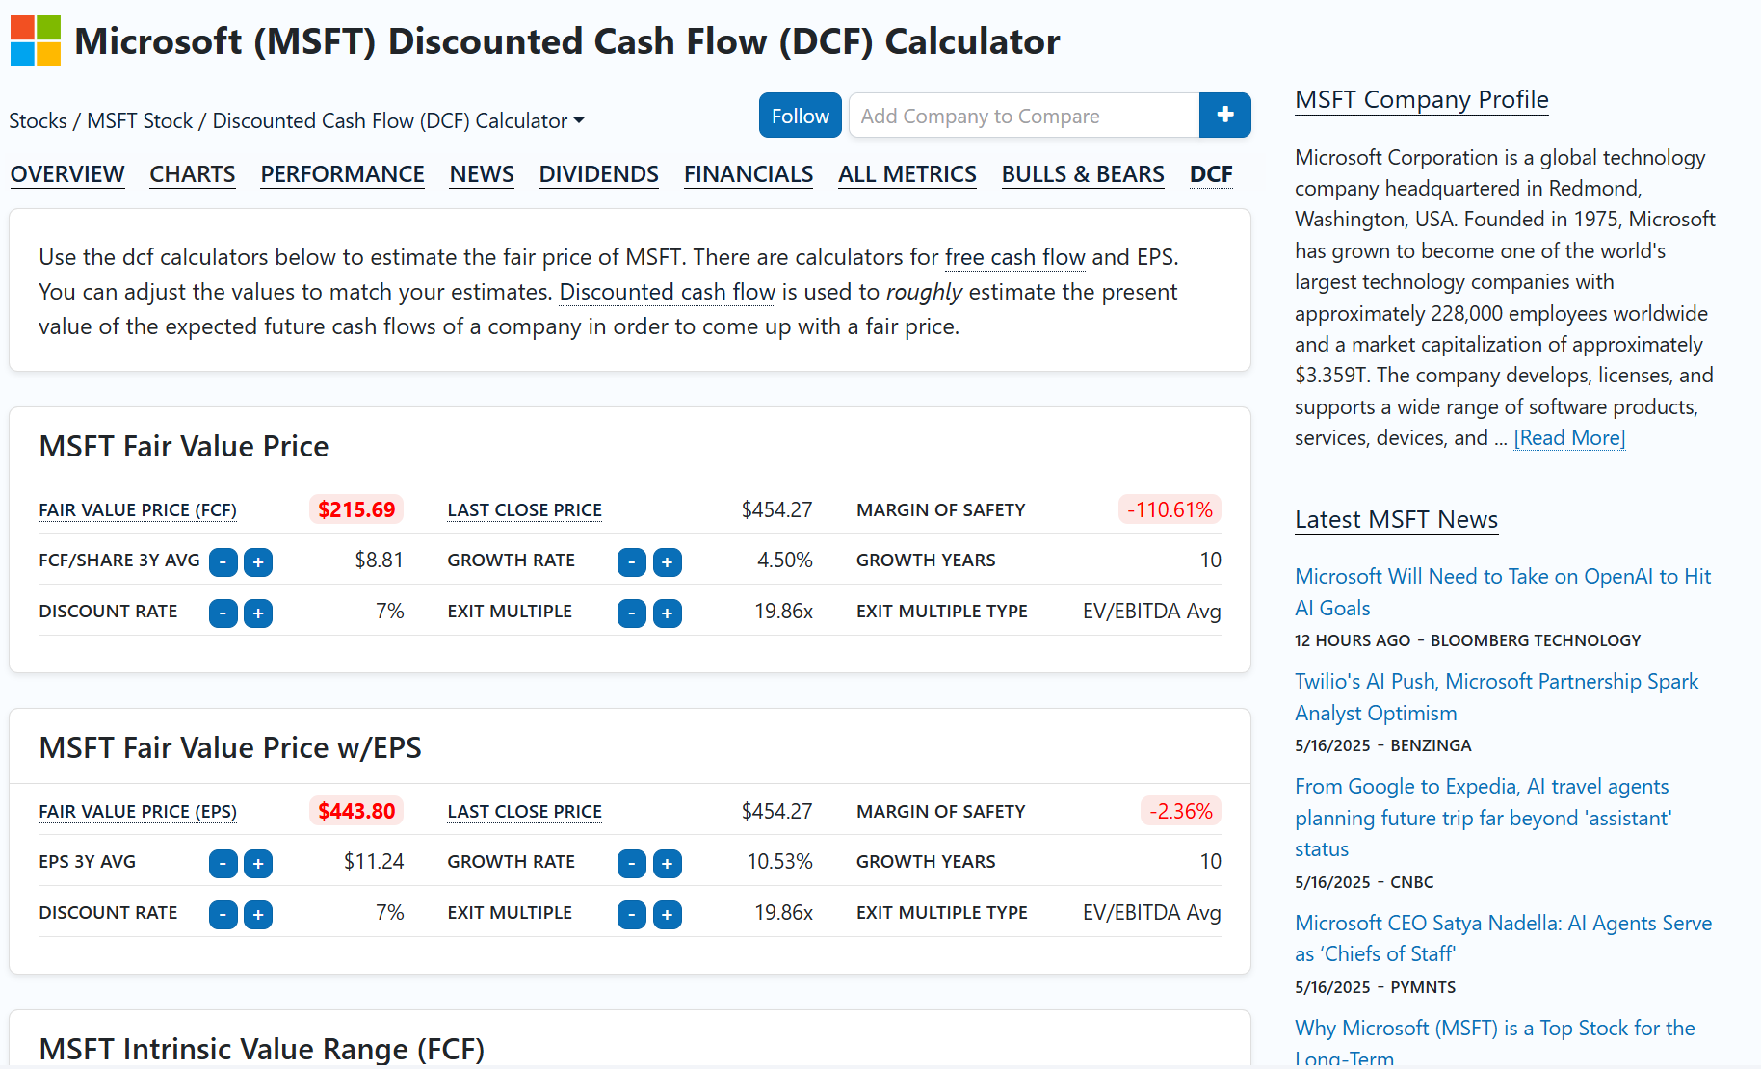Viewport: 1761px width, 1069px height.
Task: Open the ALL METRICS tab
Action: 907,174
